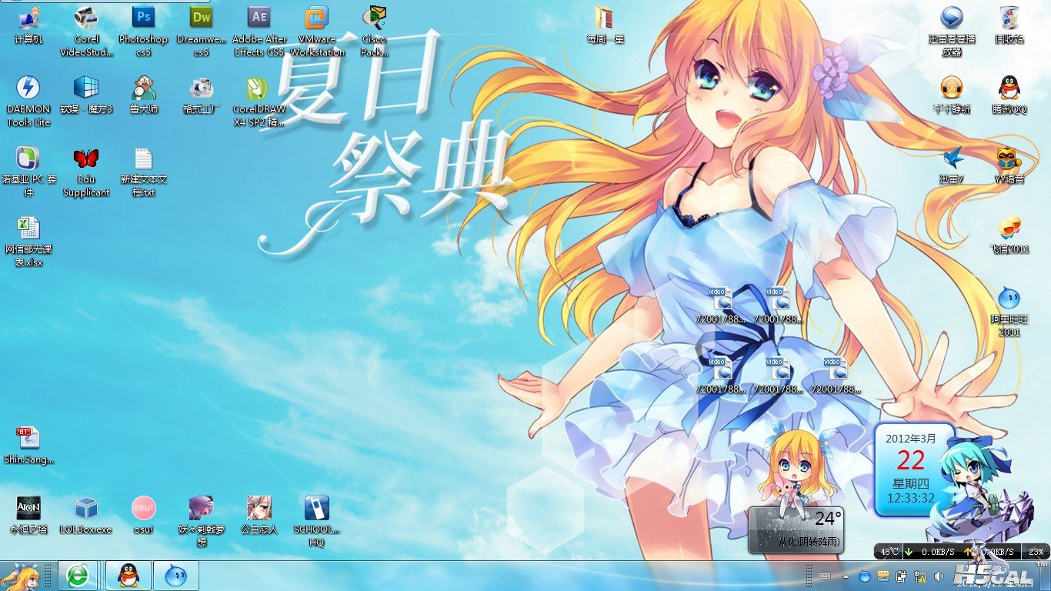
Task: Click the osu! game shortcut
Action: (143, 516)
